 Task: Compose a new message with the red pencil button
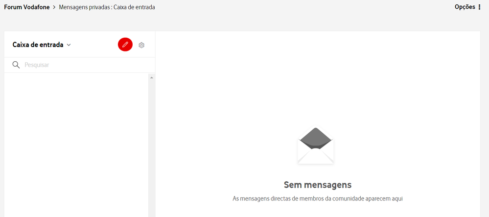pyautogui.click(x=125, y=45)
